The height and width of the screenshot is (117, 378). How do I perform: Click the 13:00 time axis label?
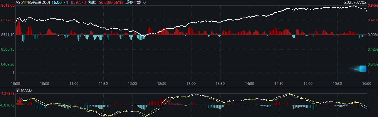(191, 84)
